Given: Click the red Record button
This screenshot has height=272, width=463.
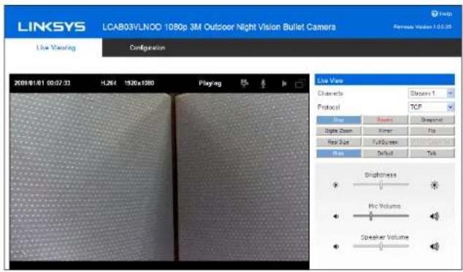Looking at the screenshot, I should tap(385, 120).
